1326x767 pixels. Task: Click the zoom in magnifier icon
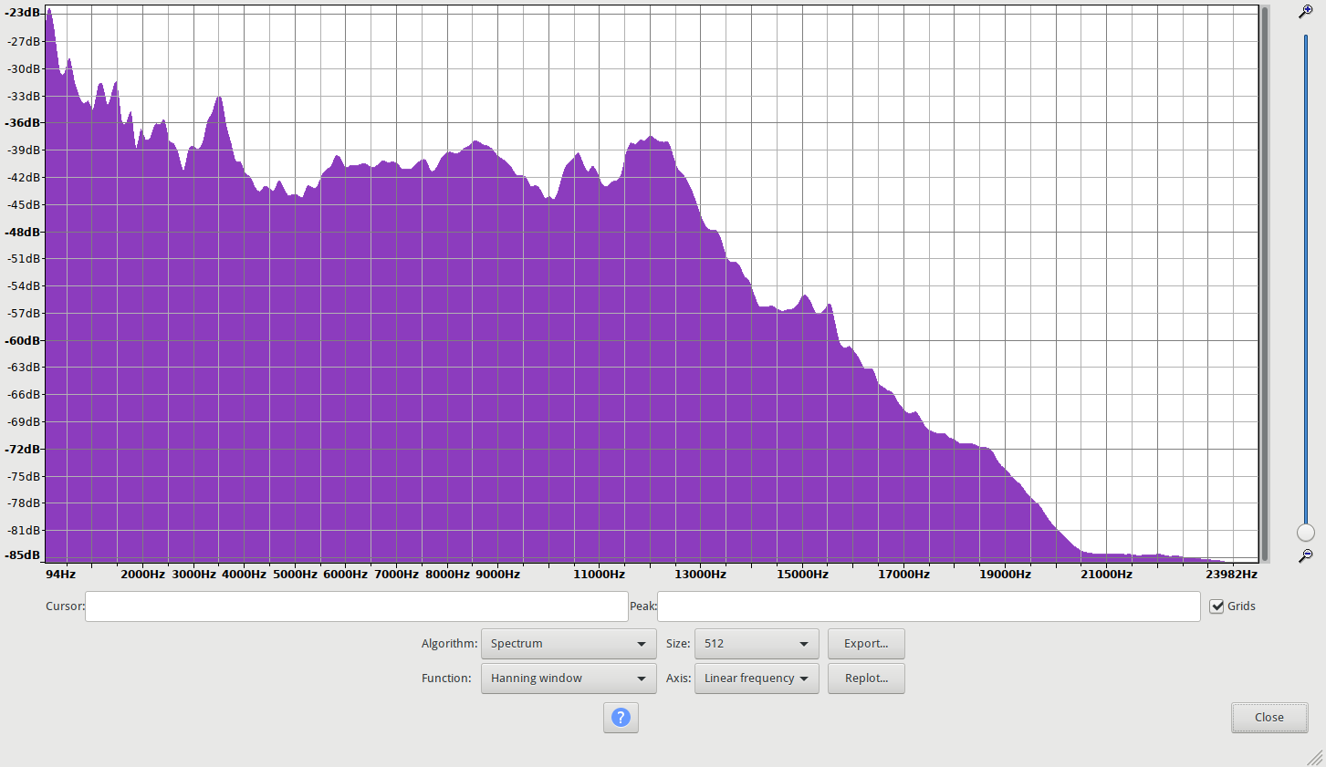pyautogui.click(x=1306, y=12)
